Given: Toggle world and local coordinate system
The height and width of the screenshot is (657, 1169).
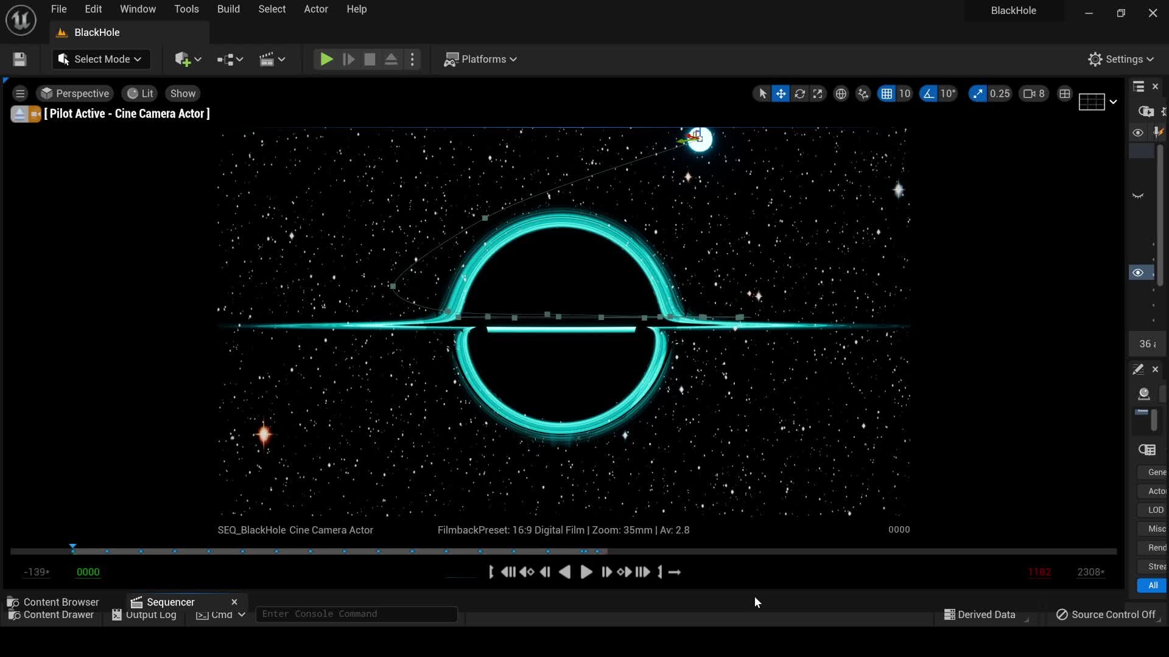Looking at the screenshot, I should 841,94.
